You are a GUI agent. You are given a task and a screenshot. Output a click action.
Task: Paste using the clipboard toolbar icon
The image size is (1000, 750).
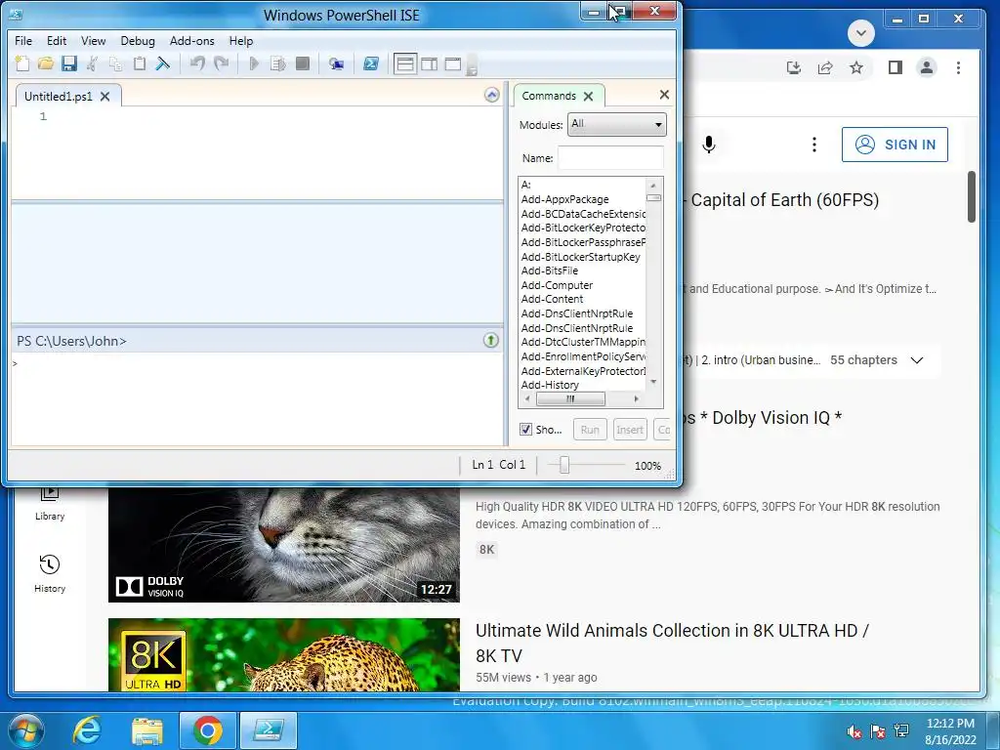point(139,63)
